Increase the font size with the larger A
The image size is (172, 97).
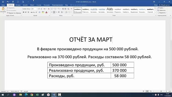point(39,9)
